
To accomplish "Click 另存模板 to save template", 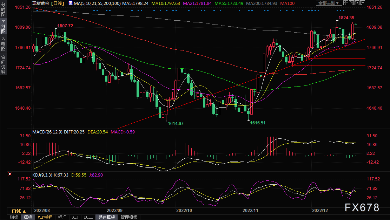I will click(x=106, y=217).
